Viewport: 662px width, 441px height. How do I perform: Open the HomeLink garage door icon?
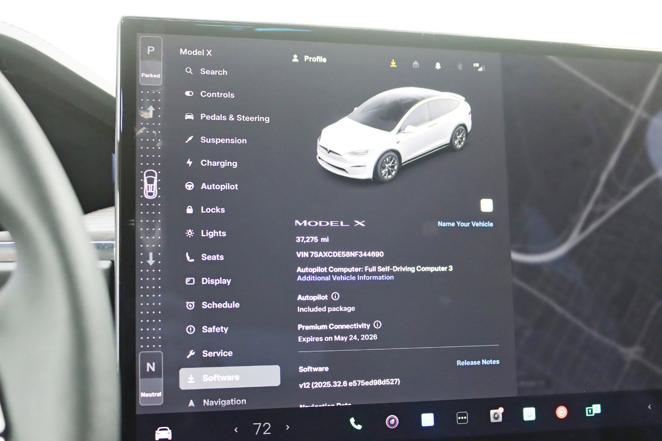(415, 65)
